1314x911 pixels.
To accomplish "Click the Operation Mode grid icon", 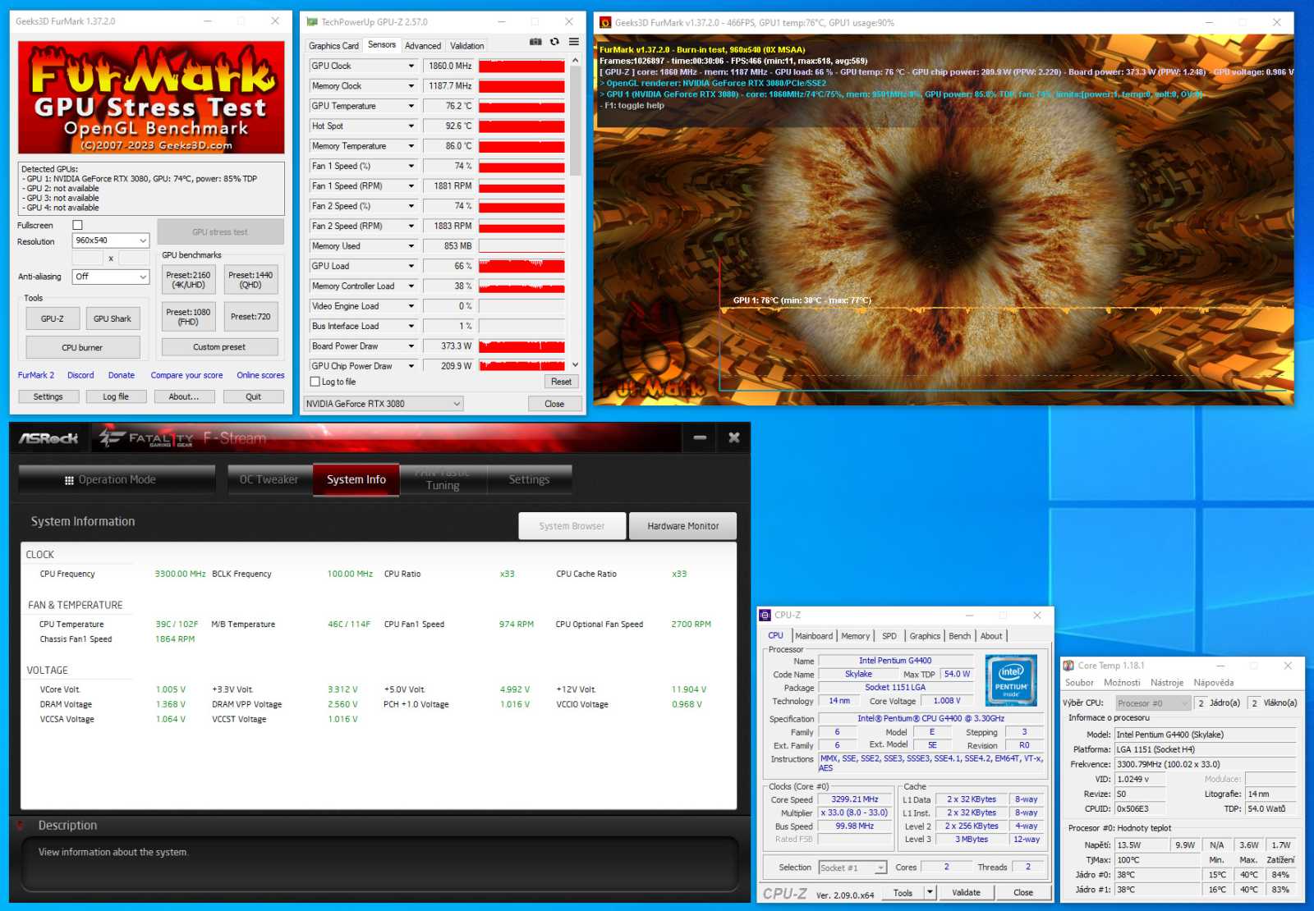I will [x=69, y=480].
